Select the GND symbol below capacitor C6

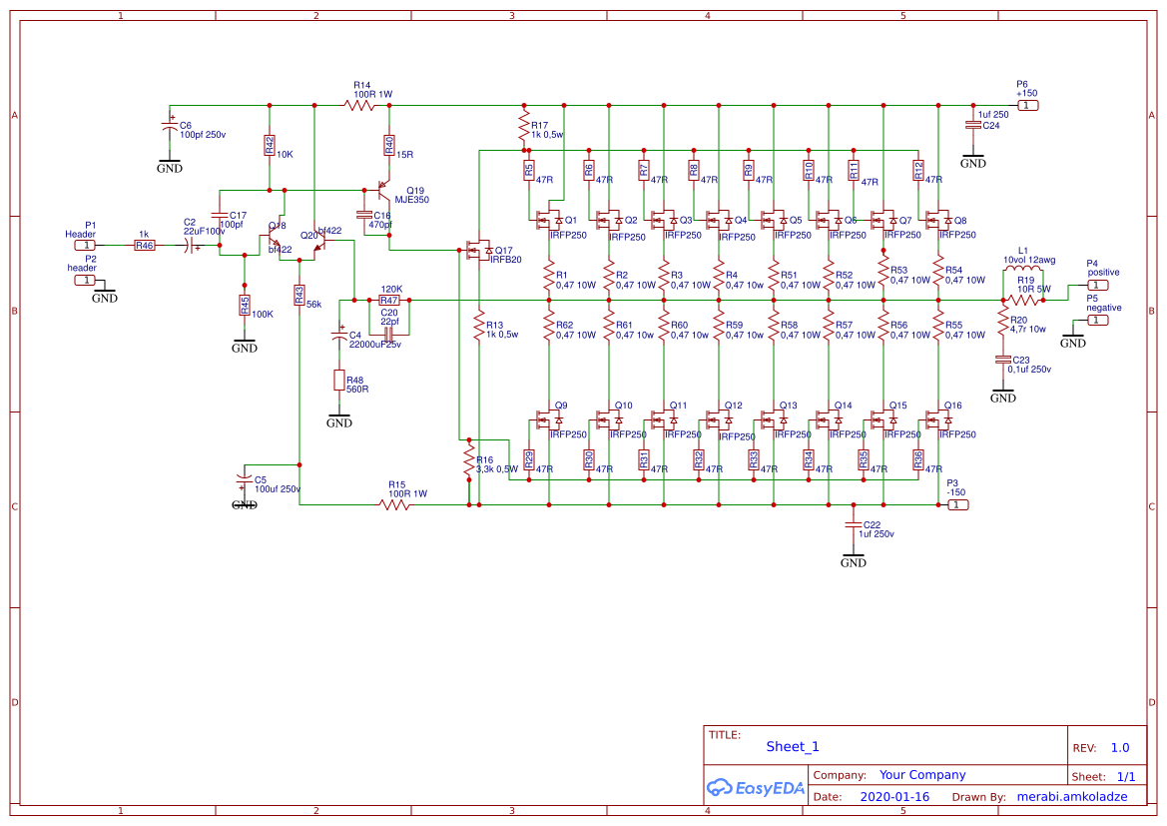pos(168,163)
